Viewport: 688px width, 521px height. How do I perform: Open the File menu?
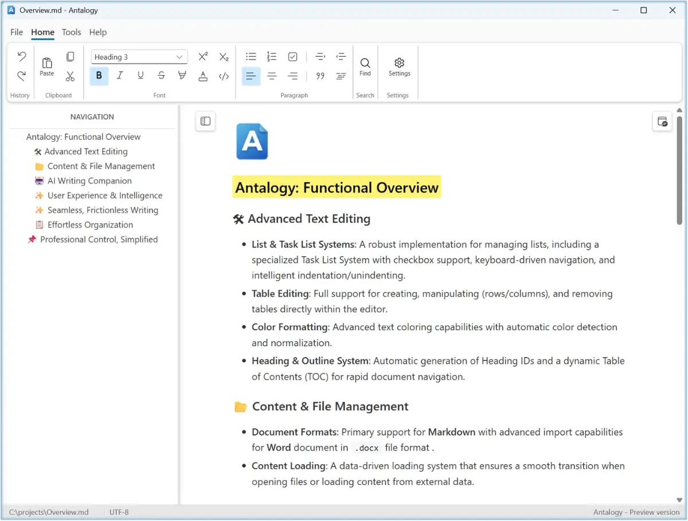click(17, 32)
